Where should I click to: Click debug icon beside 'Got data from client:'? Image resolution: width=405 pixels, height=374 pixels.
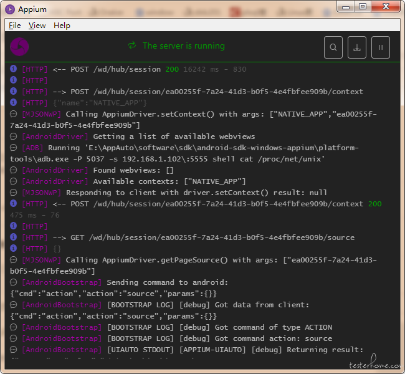(x=14, y=304)
